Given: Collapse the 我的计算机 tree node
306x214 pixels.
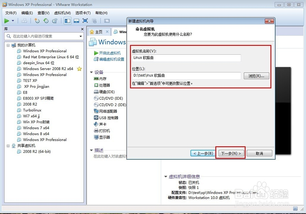Looking at the screenshot, I should (x=8, y=45).
